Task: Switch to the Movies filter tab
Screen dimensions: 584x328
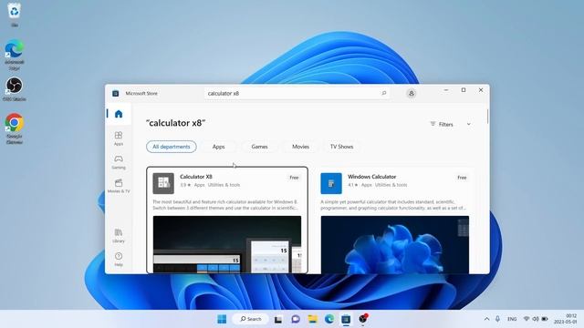Action: coord(300,147)
